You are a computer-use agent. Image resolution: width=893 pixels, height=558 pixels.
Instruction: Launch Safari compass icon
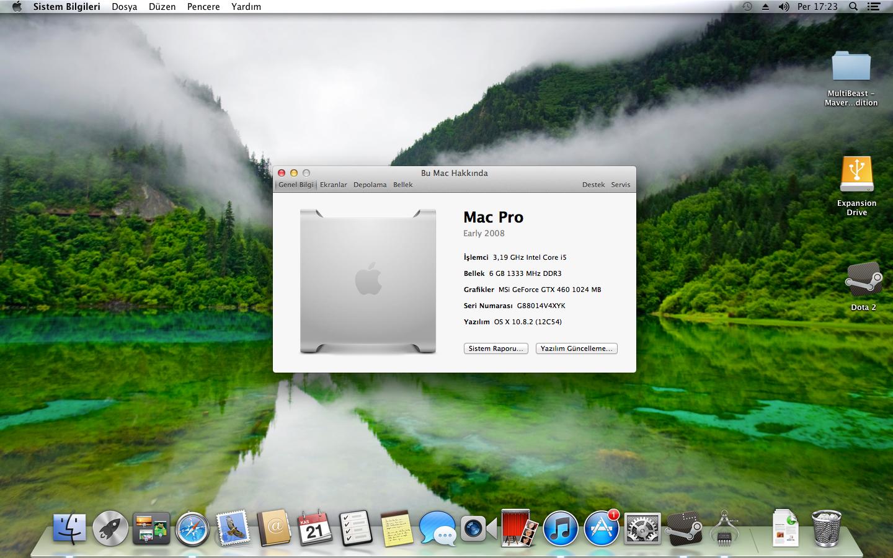tap(192, 529)
